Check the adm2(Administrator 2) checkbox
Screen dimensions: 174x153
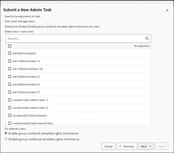(x=10, y=77)
